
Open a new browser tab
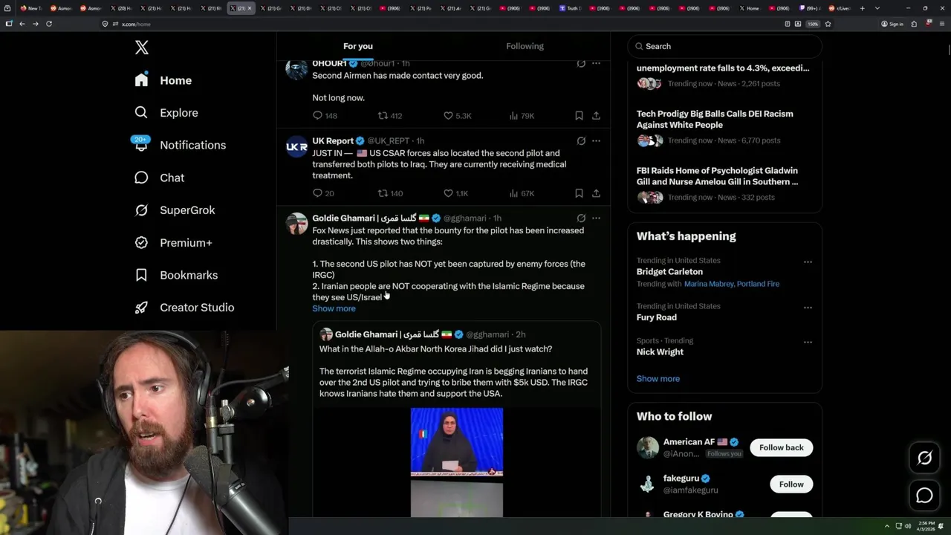pyautogui.click(x=862, y=8)
